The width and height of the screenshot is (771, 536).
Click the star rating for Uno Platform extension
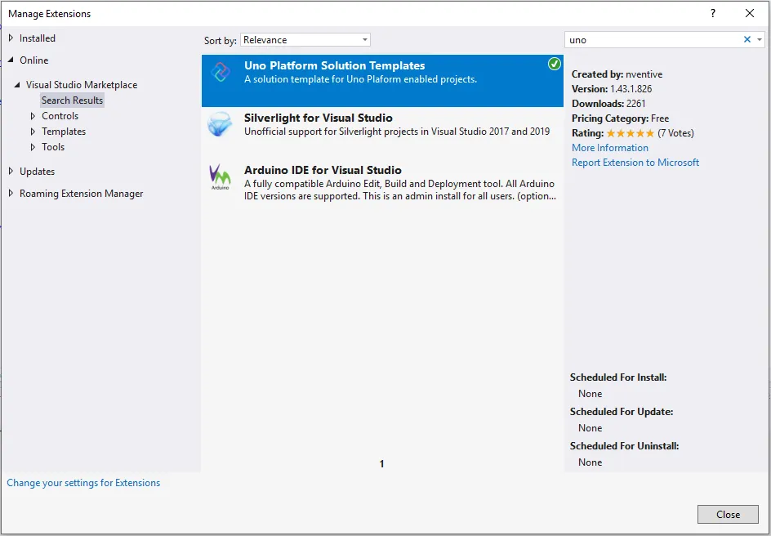pyautogui.click(x=631, y=132)
